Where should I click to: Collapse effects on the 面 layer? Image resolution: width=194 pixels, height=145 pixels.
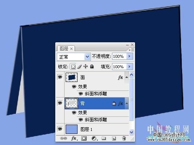point(126,77)
